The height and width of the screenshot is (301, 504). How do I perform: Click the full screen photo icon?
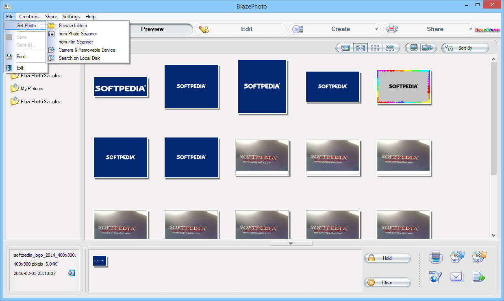coord(414,48)
